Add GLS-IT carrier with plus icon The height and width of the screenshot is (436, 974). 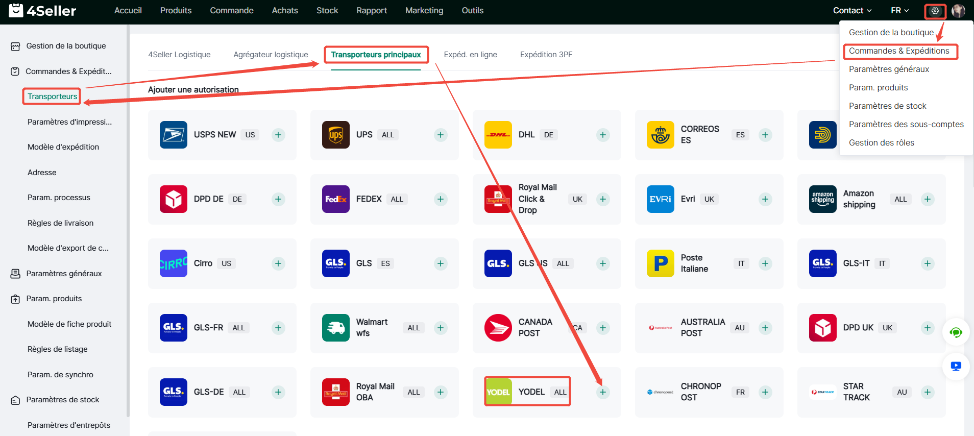pyautogui.click(x=928, y=263)
